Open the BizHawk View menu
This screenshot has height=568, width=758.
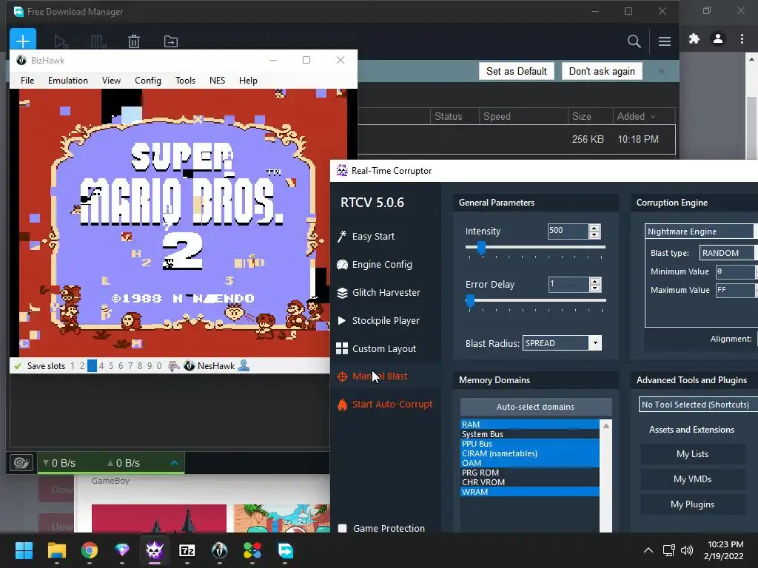coord(111,80)
